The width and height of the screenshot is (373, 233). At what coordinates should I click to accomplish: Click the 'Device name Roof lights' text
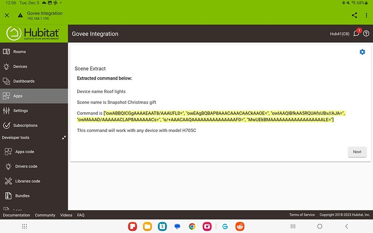point(101,91)
